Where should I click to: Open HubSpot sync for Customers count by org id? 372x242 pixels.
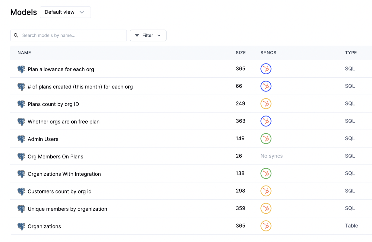pyautogui.click(x=266, y=191)
